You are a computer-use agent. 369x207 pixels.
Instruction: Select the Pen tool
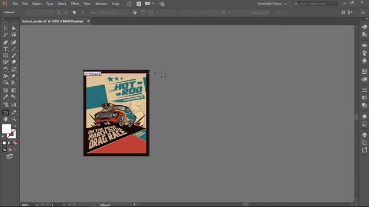pyautogui.click(x=6, y=43)
